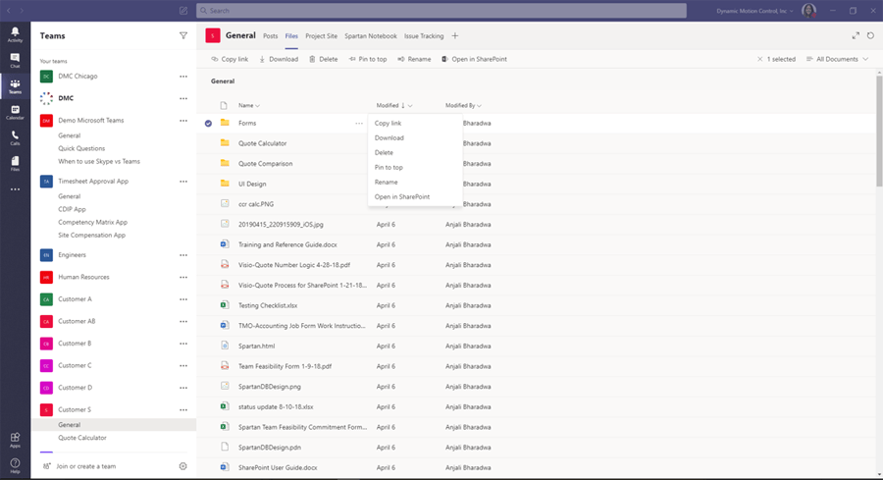This screenshot has height=480, width=883.
Task: Expand the Customer A team
Action: pyautogui.click(x=75, y=299)
